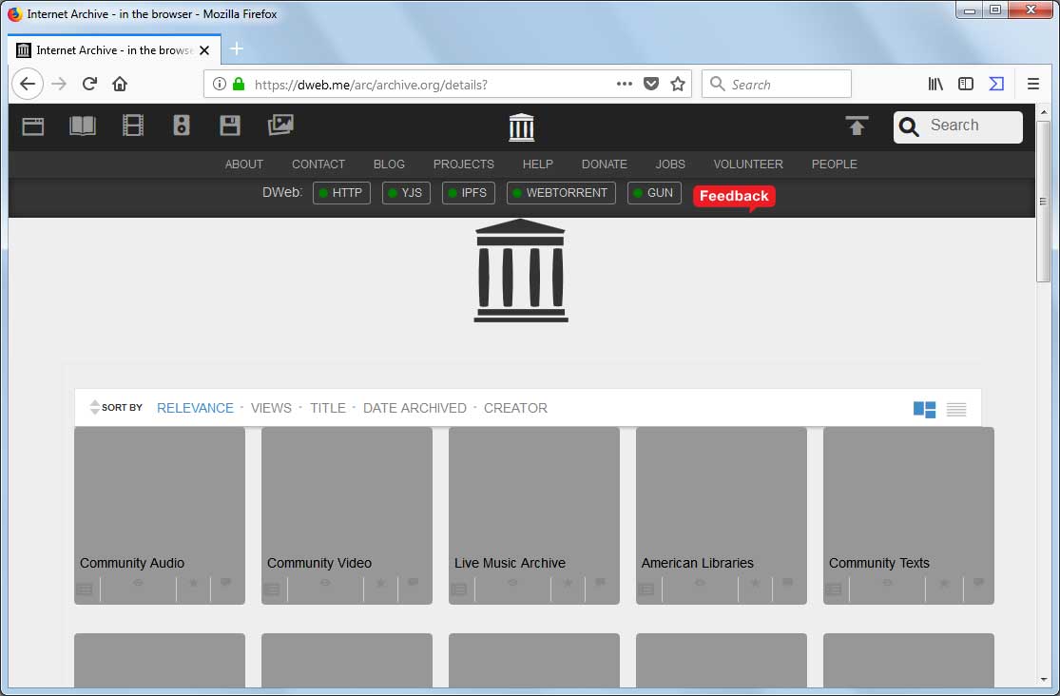Screen dimensions: 1060x696
Task: Click the small Internet Archive logo in navbar
Action: [x=521, y=127]
